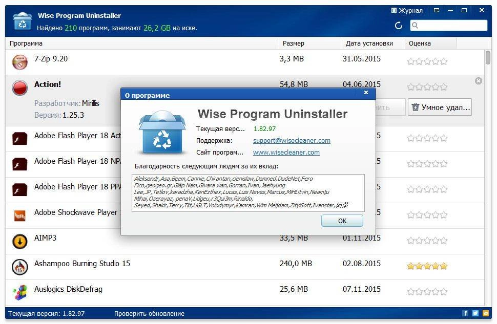497x324 pixels.
Task: Click the search input field
Action: [448, 26]
